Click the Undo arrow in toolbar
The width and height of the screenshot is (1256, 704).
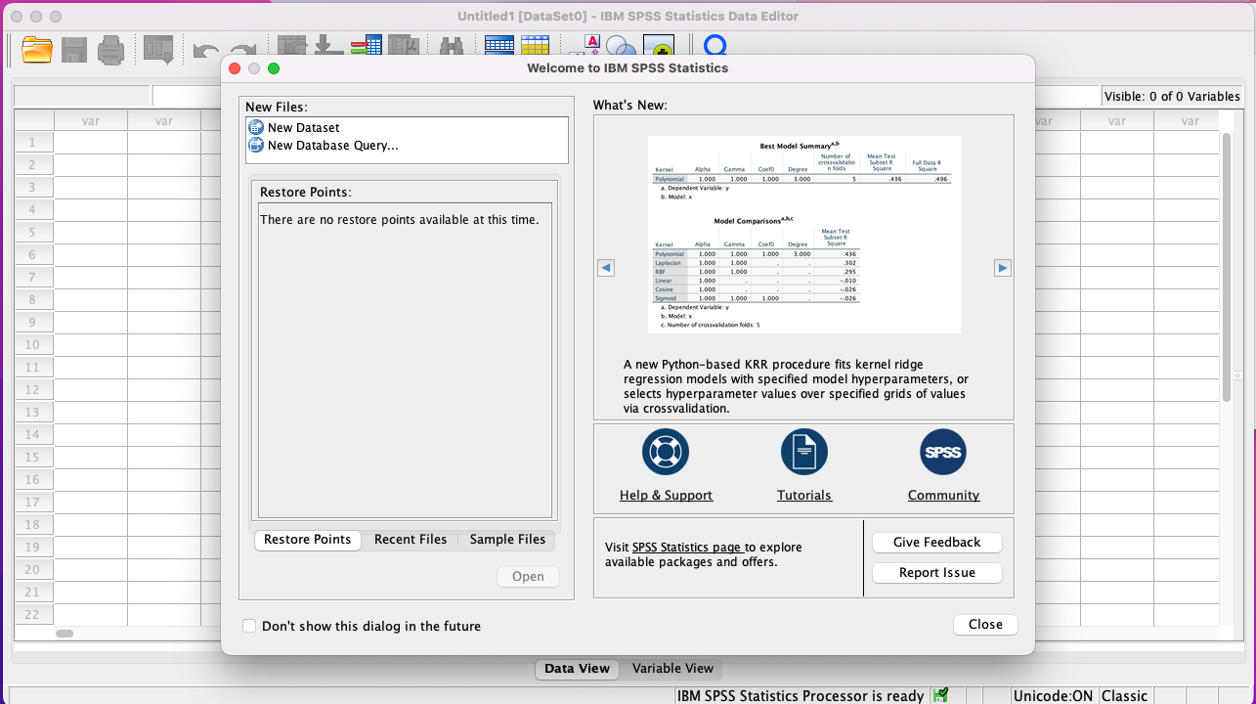point(205,49)
